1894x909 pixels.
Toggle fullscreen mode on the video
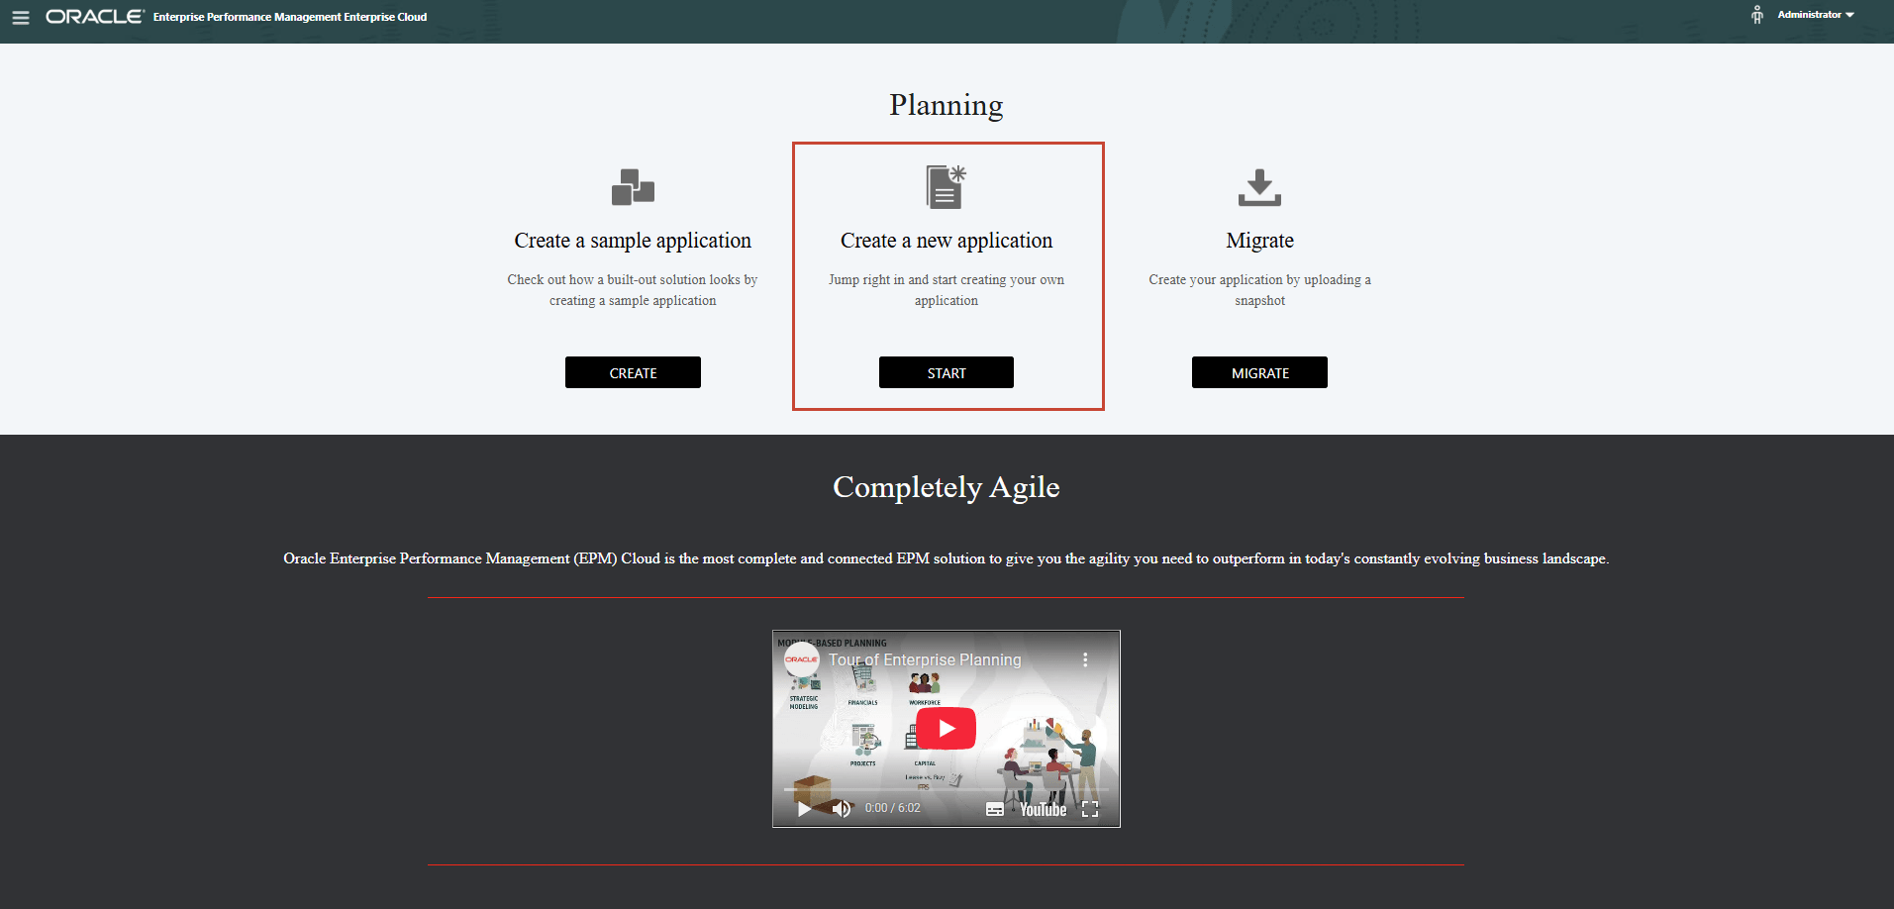pos(1090,809)
